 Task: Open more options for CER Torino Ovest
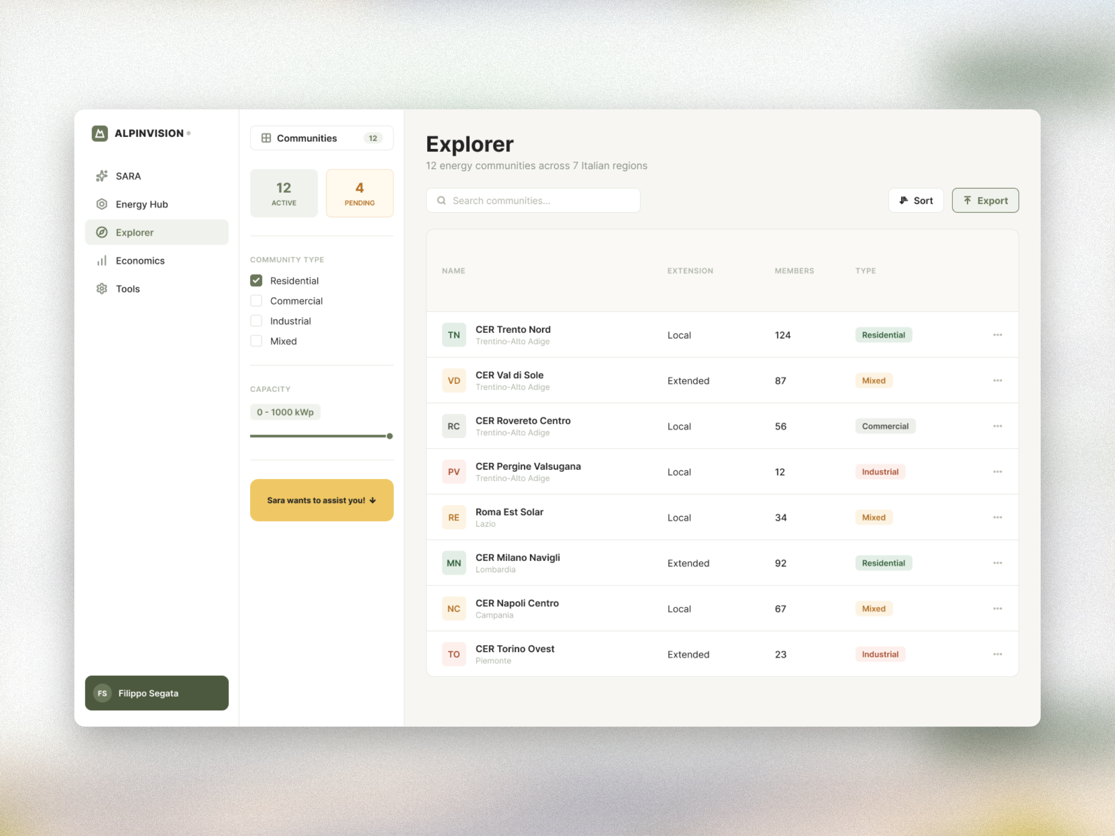pyautogui.click(x=997, y=654)
